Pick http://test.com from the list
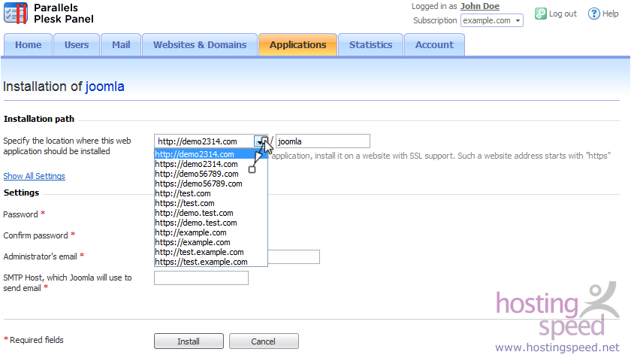Image resolution: width=631 pixels, height=361 pixels. [211, 193]
